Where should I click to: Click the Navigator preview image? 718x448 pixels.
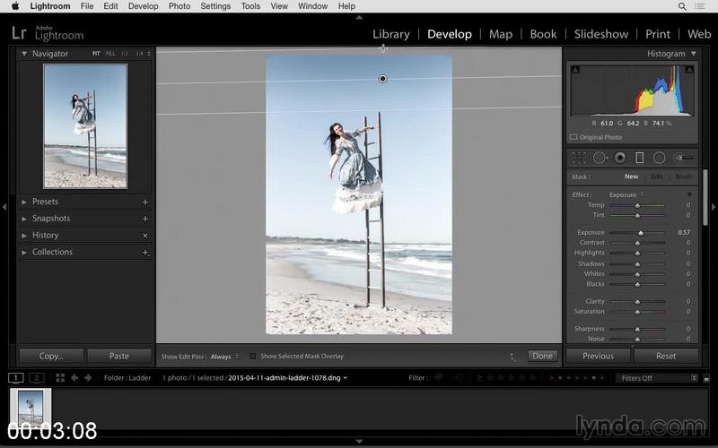point(85,126)
